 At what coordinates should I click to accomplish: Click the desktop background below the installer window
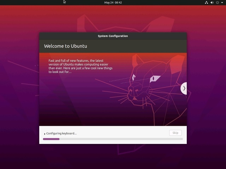113,157
